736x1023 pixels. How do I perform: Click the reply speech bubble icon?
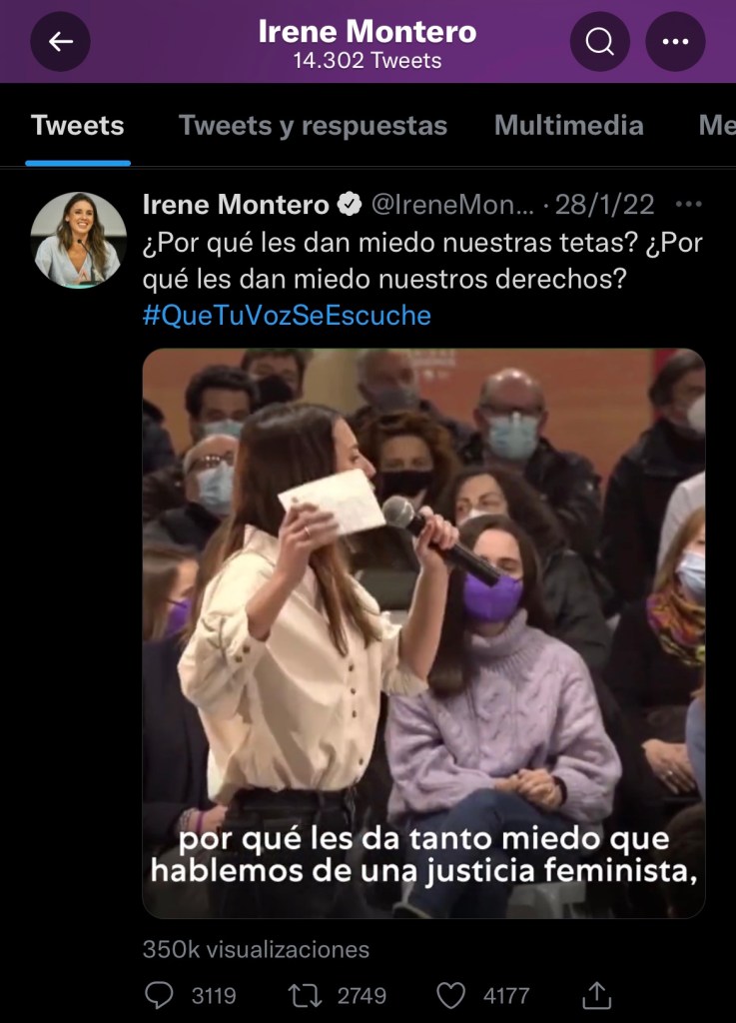(159, 996)
